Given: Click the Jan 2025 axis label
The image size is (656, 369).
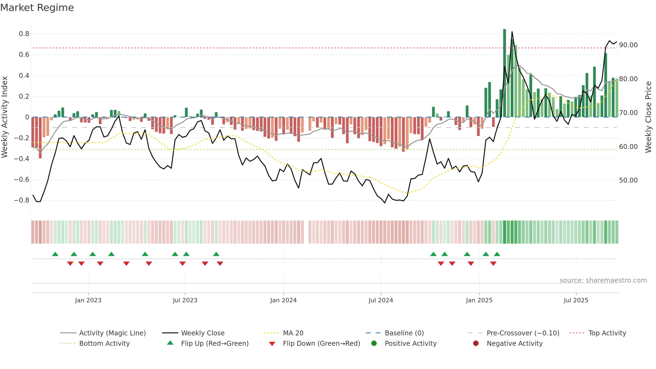Looking at the screenshot, I should point(479,300).
